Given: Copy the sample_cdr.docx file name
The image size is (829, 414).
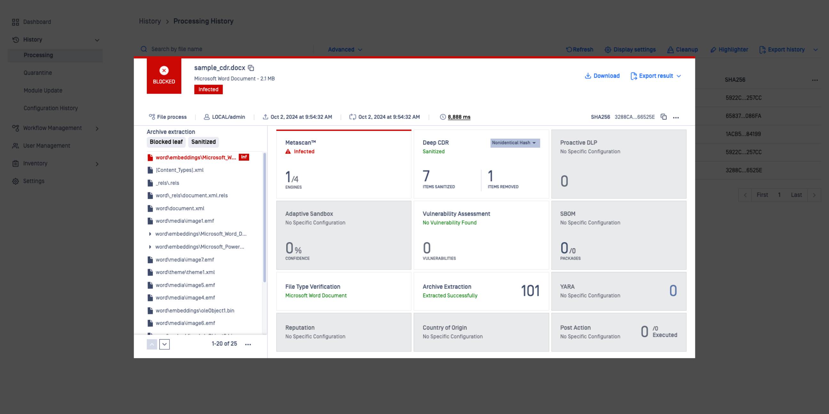Looking at the screenshot, I should (251, 68).
